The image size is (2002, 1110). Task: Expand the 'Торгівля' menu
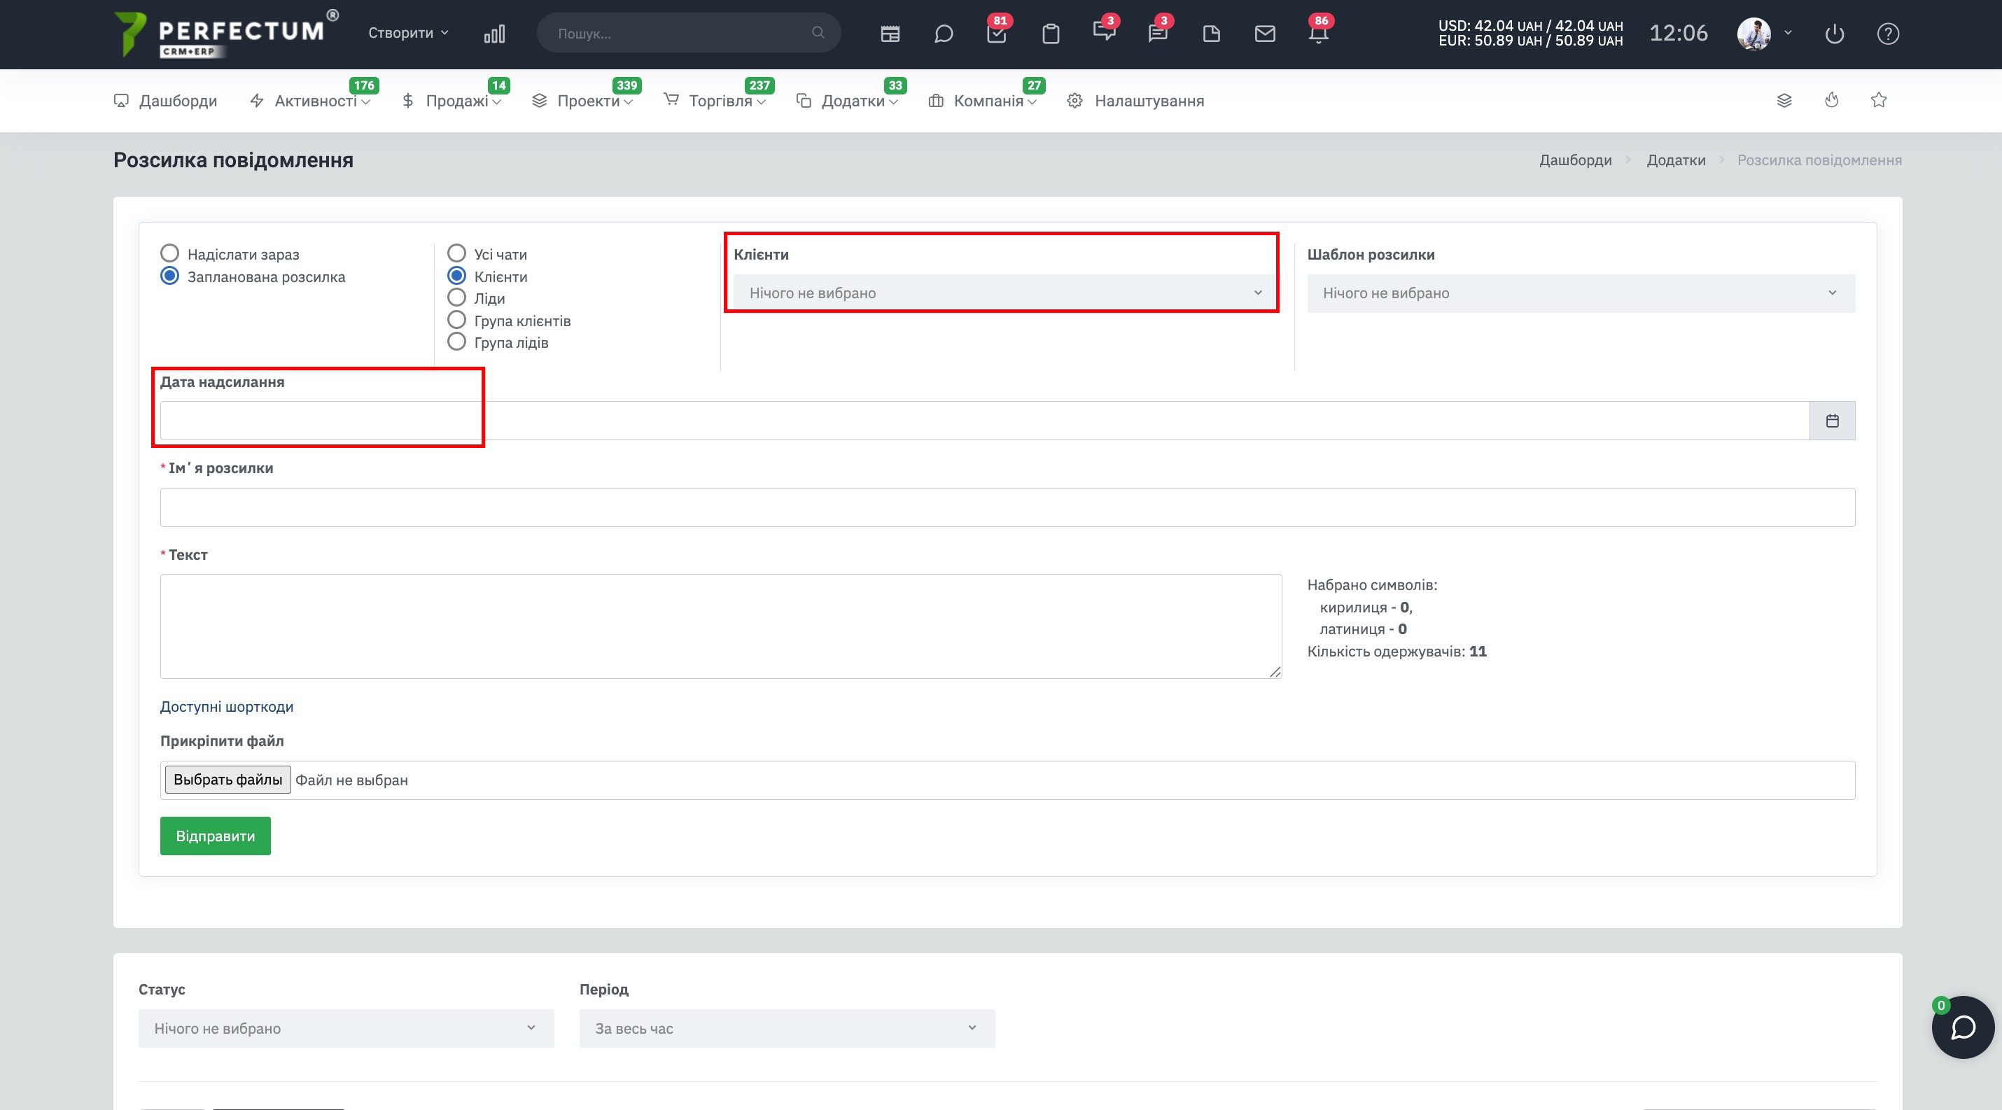tap(715, 100)
